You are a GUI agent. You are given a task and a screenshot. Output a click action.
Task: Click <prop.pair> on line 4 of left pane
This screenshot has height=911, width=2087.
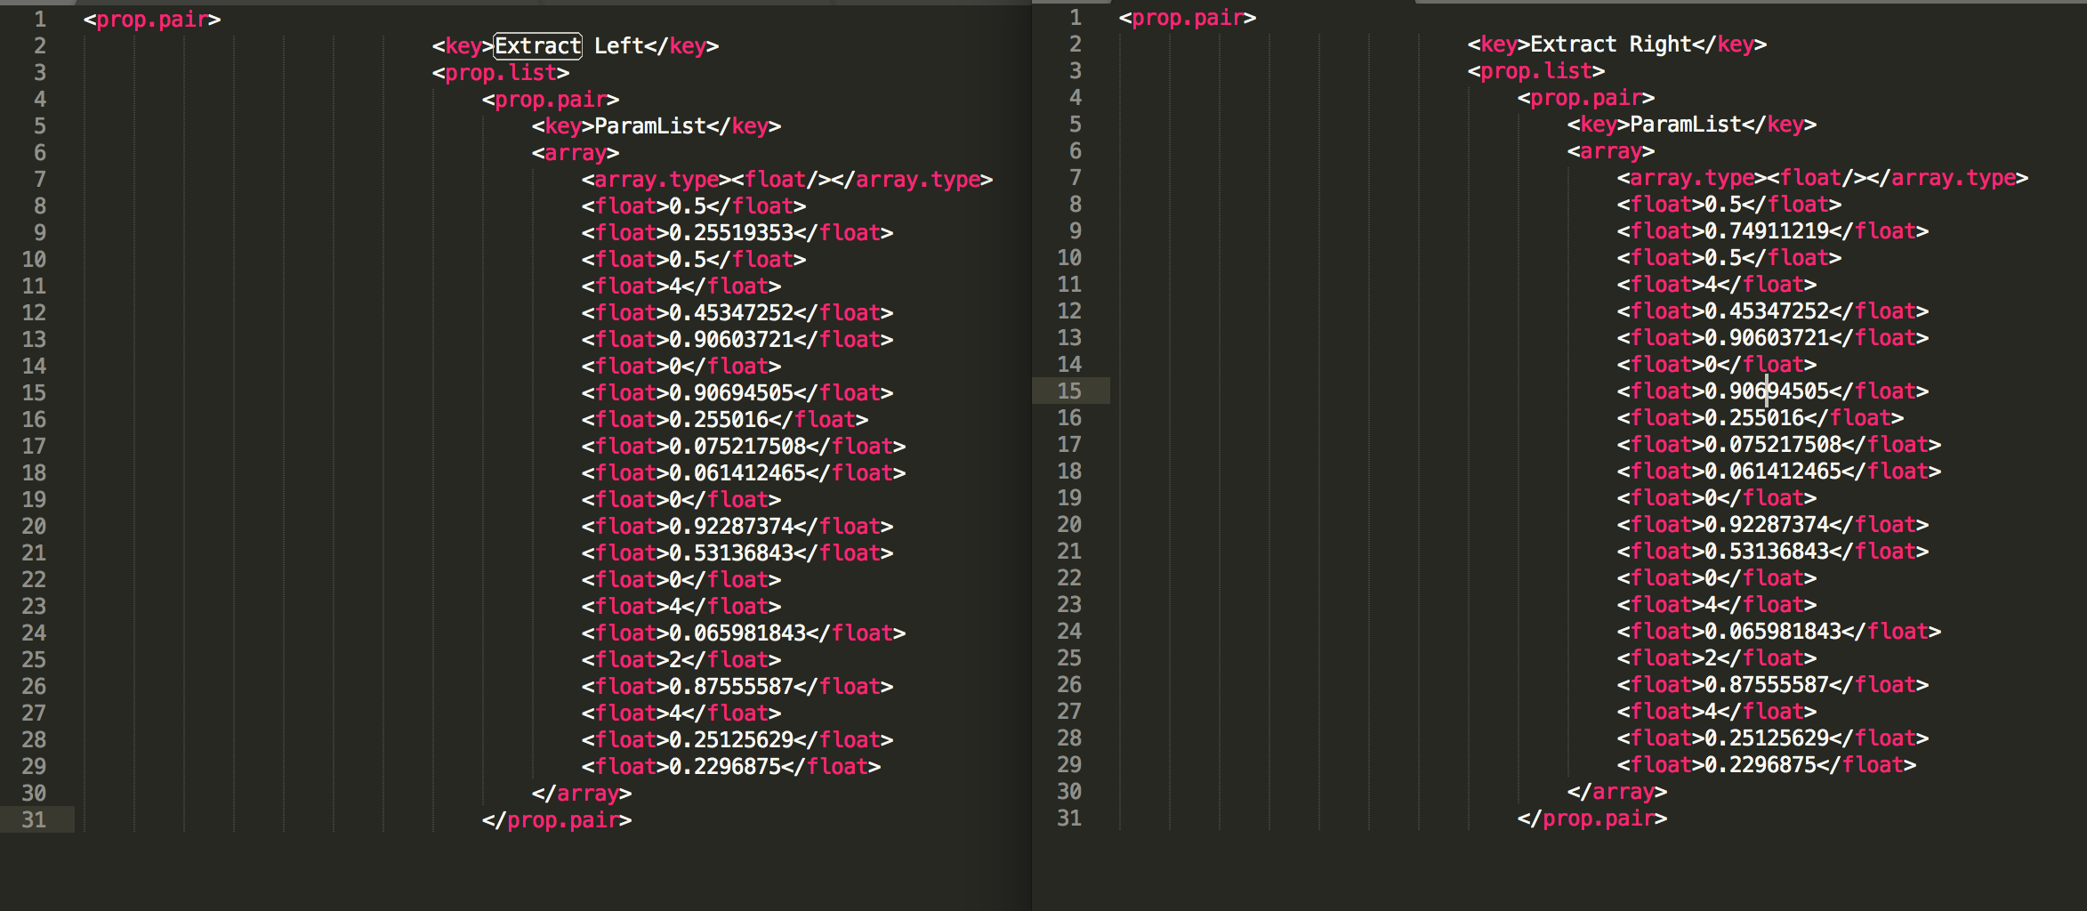551,99
